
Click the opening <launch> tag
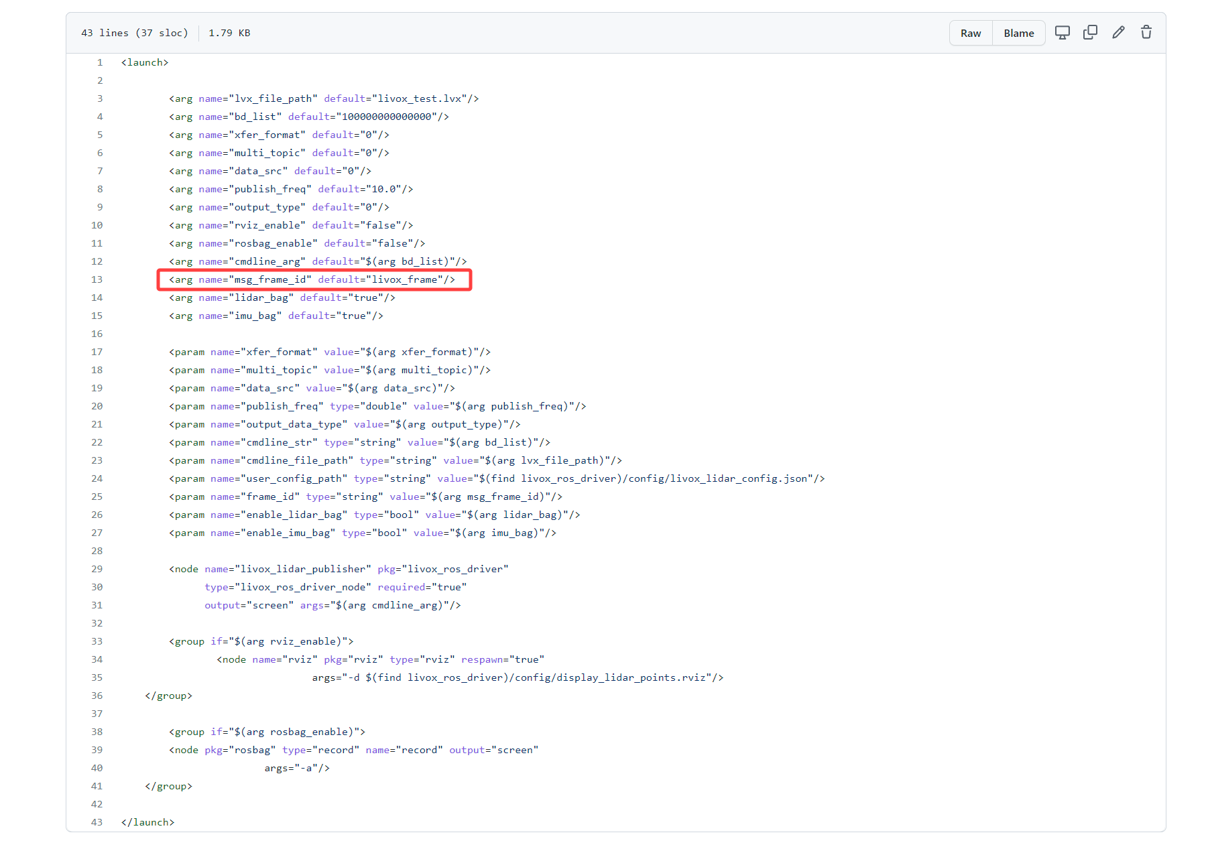click(x=145, y=62)
